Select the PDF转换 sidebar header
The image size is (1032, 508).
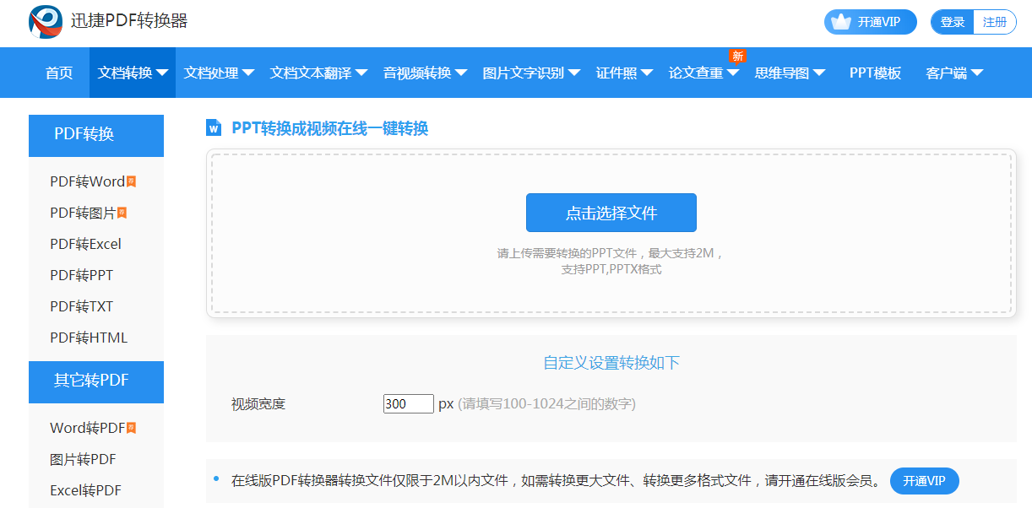(96, 135)
